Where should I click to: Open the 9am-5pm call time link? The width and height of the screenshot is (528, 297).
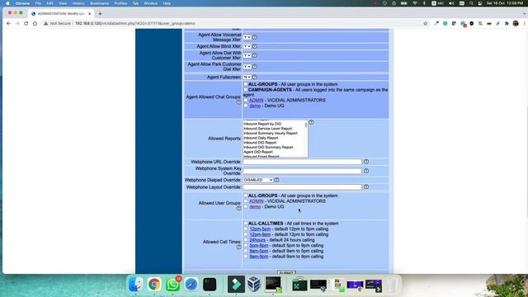(258, 251)
